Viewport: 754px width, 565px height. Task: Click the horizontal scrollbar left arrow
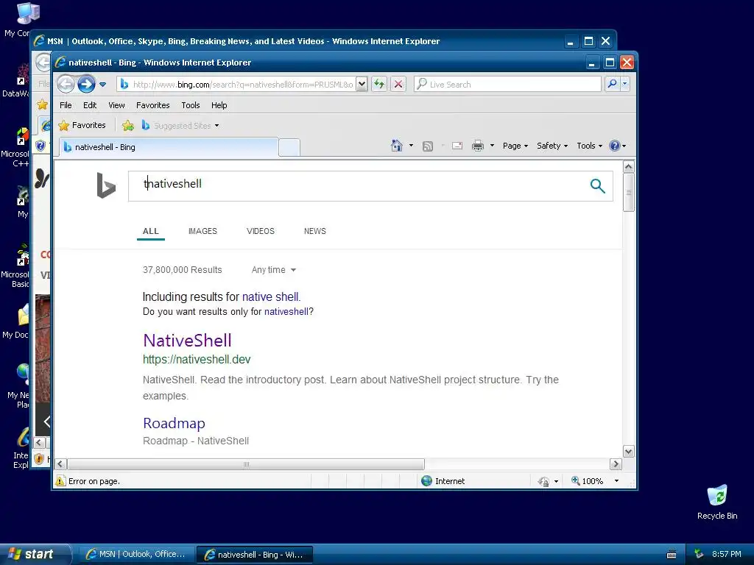point(60,464)
